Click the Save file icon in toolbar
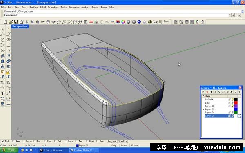The height and width of the screenshot is (153, 245). point(16,22)
